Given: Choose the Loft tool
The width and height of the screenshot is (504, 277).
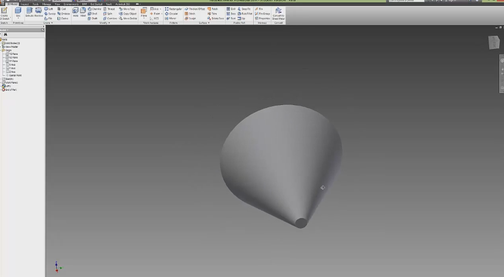Looking at the screenshot, I should click(x=48, y=9).
